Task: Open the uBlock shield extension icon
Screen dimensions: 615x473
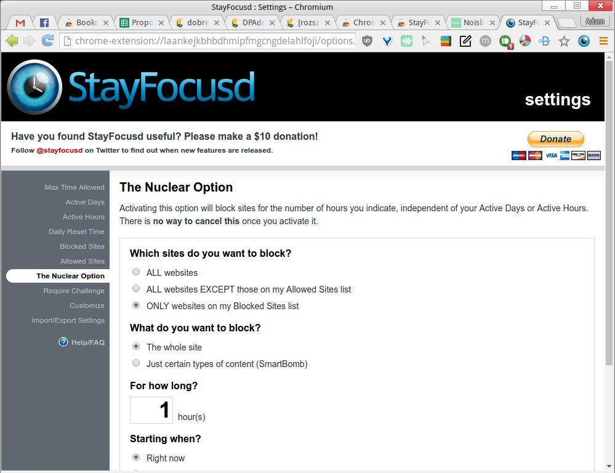Action: (x=367, y=41)
